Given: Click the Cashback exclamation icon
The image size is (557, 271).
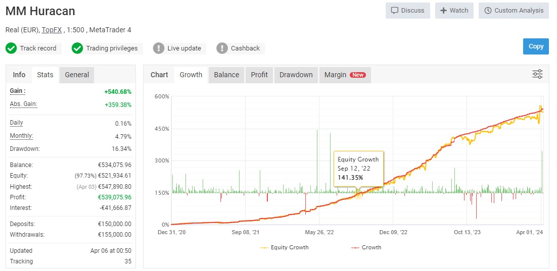Looking at the screenshot, I should tap(222, 48).
